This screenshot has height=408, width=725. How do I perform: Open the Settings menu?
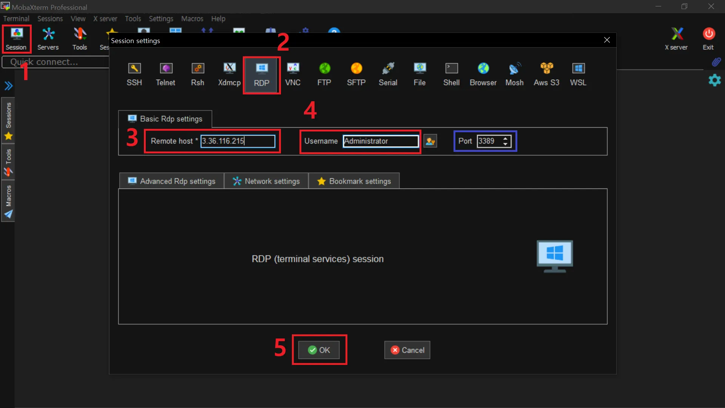(161, 19)
